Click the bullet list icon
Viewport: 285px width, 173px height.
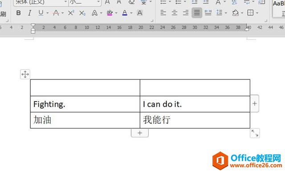(163, 2)
